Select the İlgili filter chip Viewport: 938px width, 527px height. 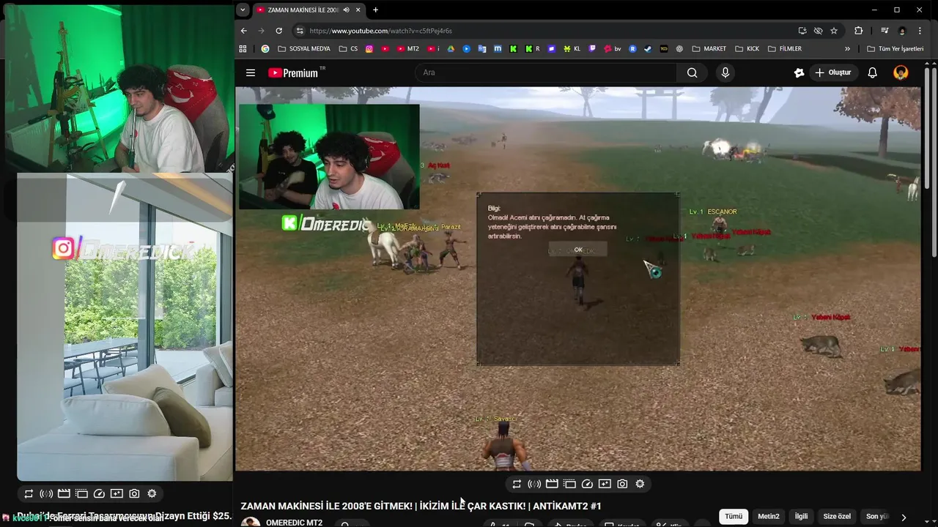tap(802, 516)
